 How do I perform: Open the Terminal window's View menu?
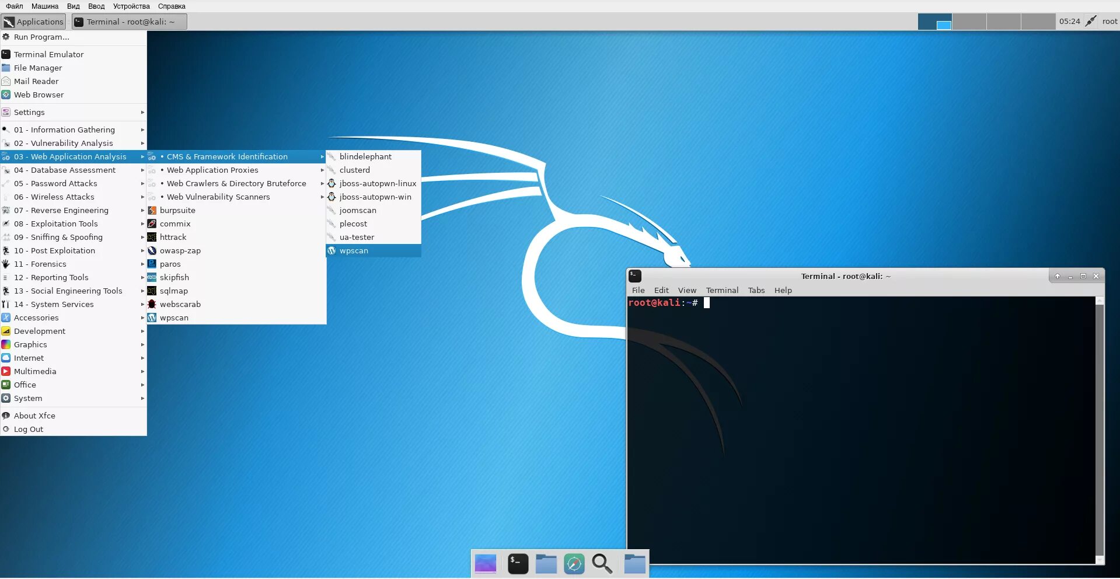pos(687,290)
